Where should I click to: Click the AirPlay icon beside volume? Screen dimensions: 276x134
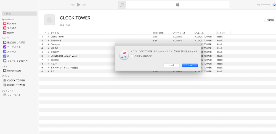pyautogui.click(x=274, y=5)
